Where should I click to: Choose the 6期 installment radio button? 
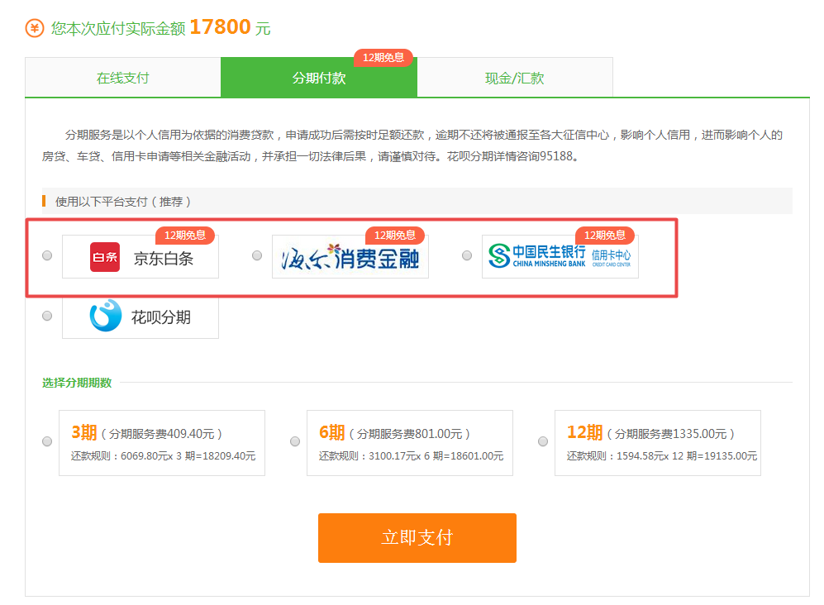(295, 441)
